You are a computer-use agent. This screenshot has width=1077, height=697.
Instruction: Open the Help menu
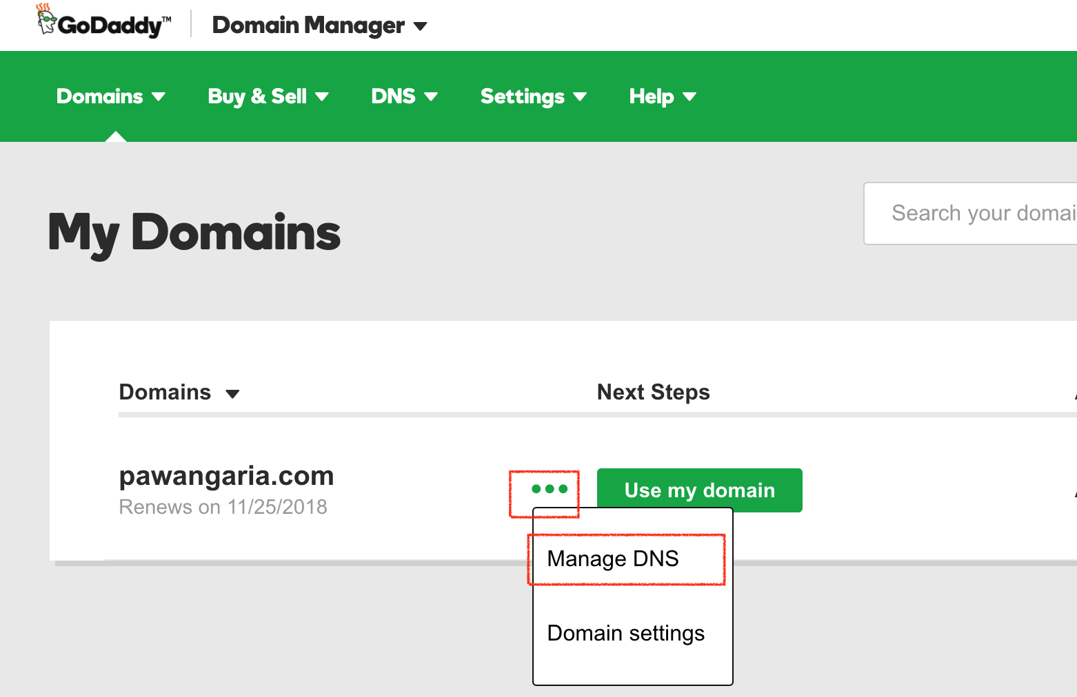663,96
